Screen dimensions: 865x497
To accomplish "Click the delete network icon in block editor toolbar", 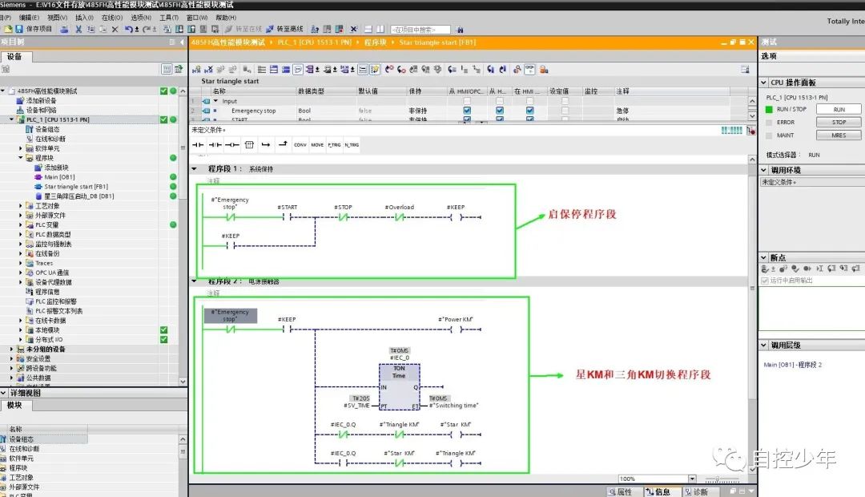I will (x=208, y=70).
